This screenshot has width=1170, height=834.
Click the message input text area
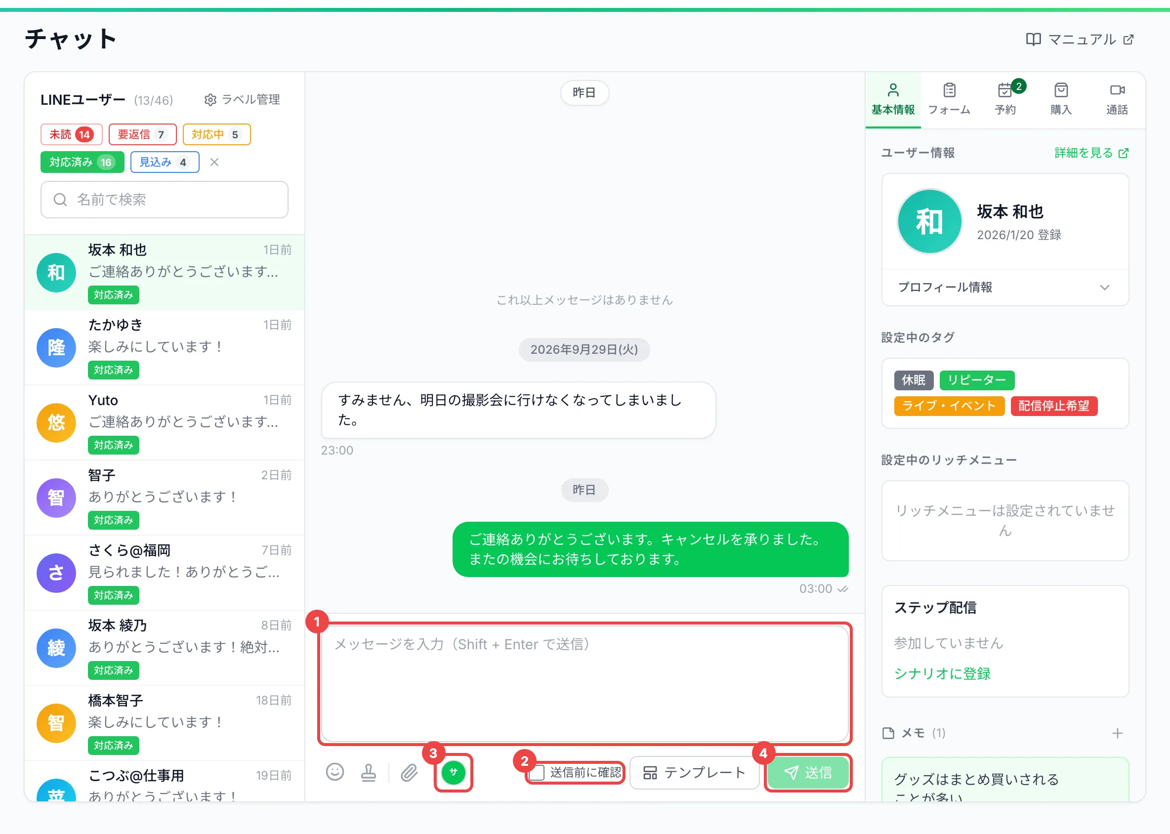click(585, 683)
